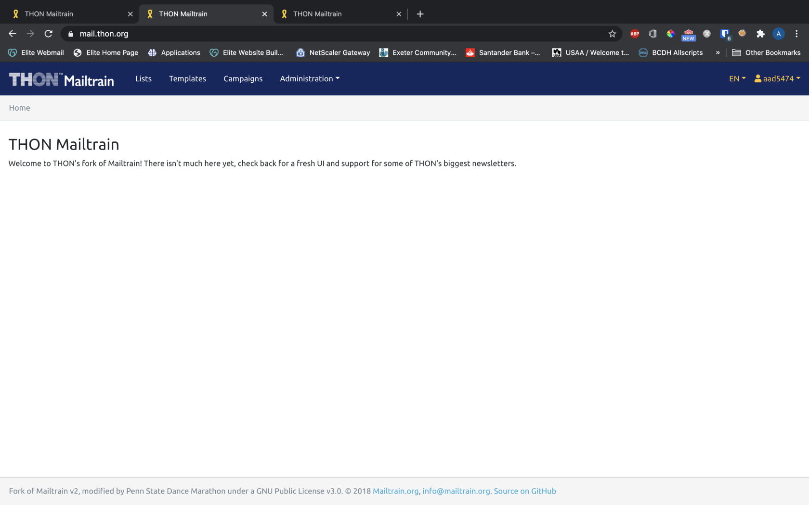Open the Elite Webmail bookmark
The height and width of the screenshot is (505, 809).
click(x=36, y=52)
